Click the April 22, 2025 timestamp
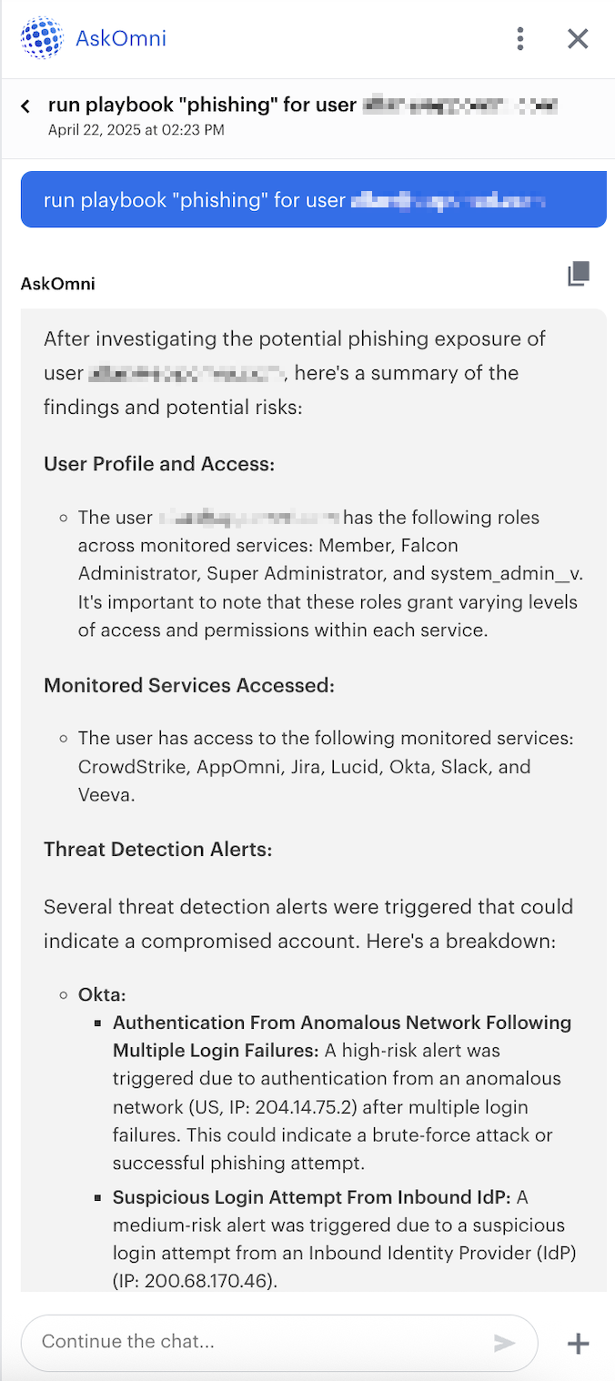Viewport: 615px width, 1381px height. tap(136, 130)
